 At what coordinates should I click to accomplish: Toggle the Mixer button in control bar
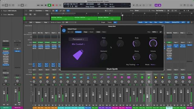(22, 5)
